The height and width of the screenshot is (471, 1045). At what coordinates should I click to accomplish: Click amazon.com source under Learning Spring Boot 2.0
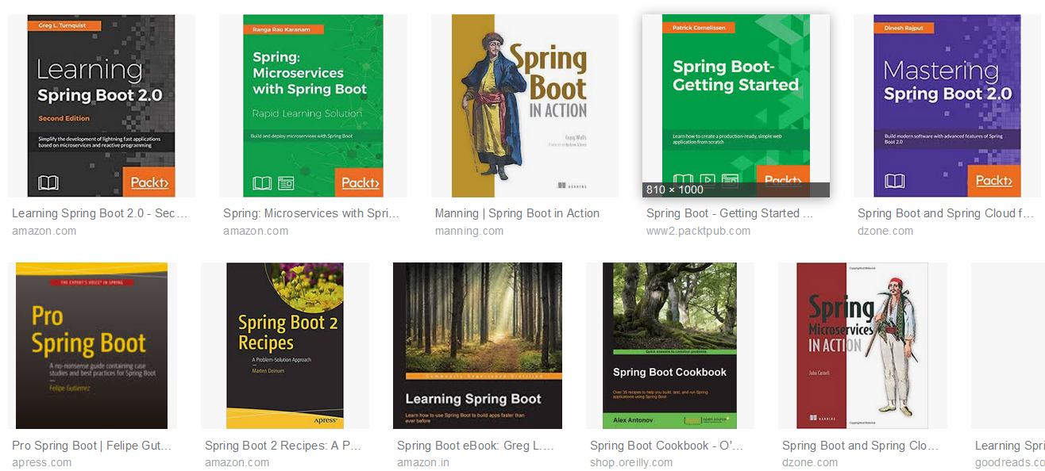tap(44, 231)
